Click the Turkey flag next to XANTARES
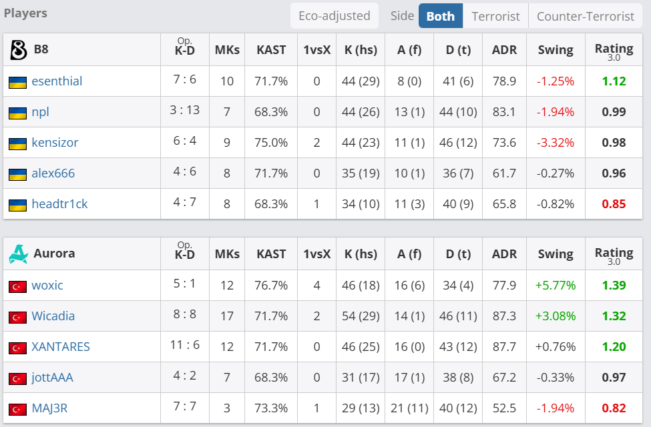Screen dimensions: 651x427 tap(17, 348)
